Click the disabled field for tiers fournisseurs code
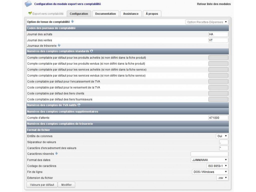Screen dimensions: 256x192 (218, 99)
